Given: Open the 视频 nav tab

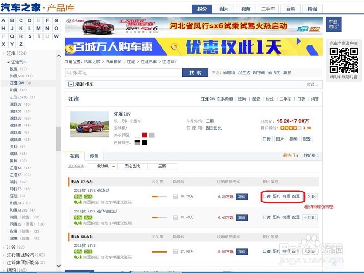Looking at the screenshot, I should [246, 9].
